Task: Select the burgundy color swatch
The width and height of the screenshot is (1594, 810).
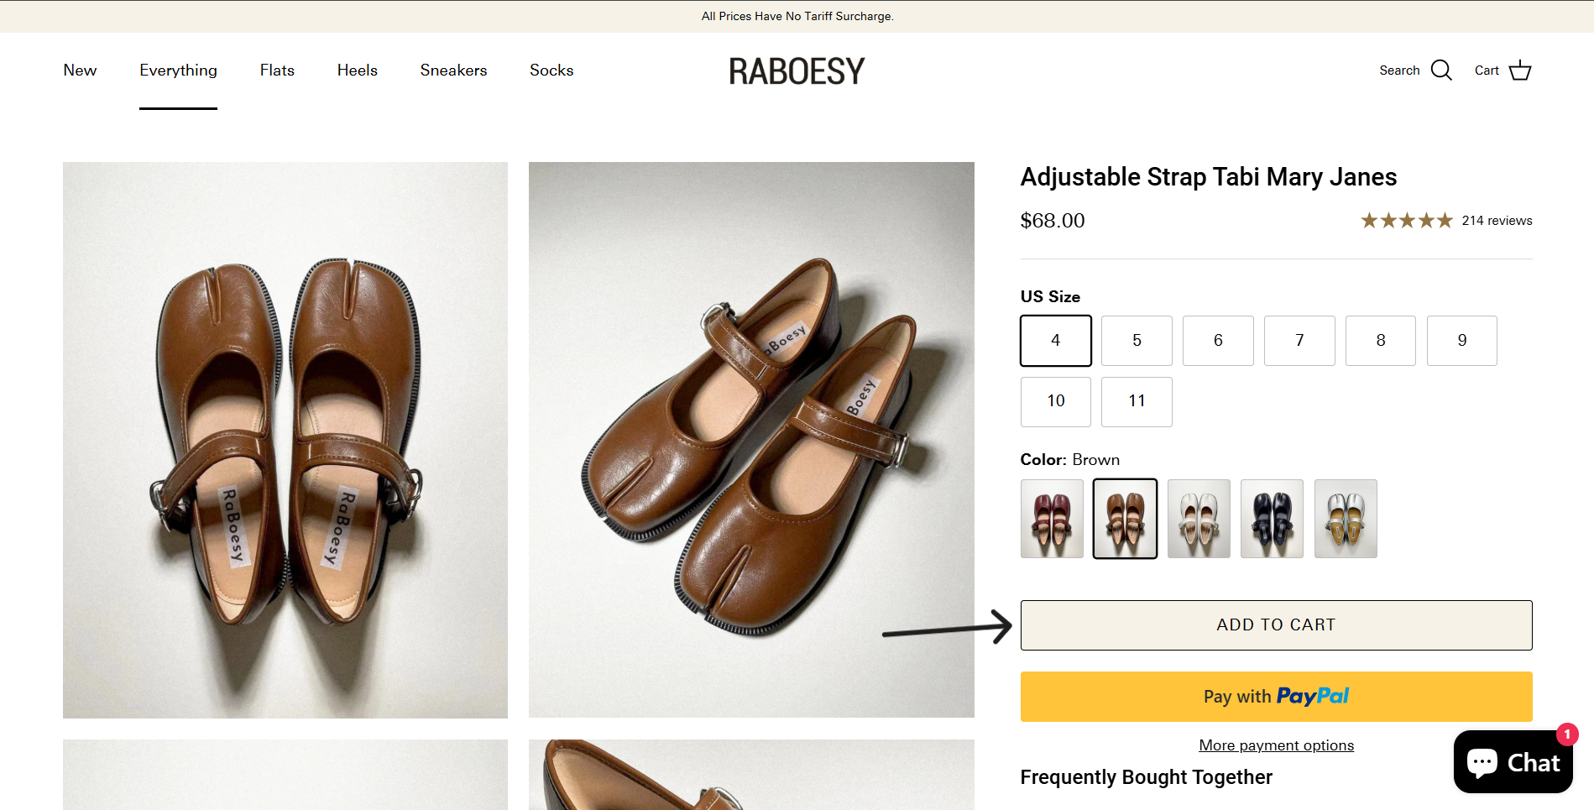Action: click(x=1052, y=519)
